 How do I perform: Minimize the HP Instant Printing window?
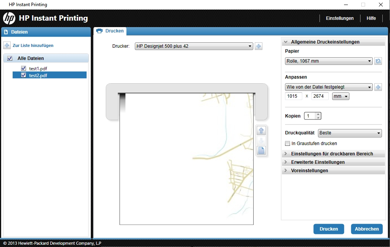pos(346,5)
